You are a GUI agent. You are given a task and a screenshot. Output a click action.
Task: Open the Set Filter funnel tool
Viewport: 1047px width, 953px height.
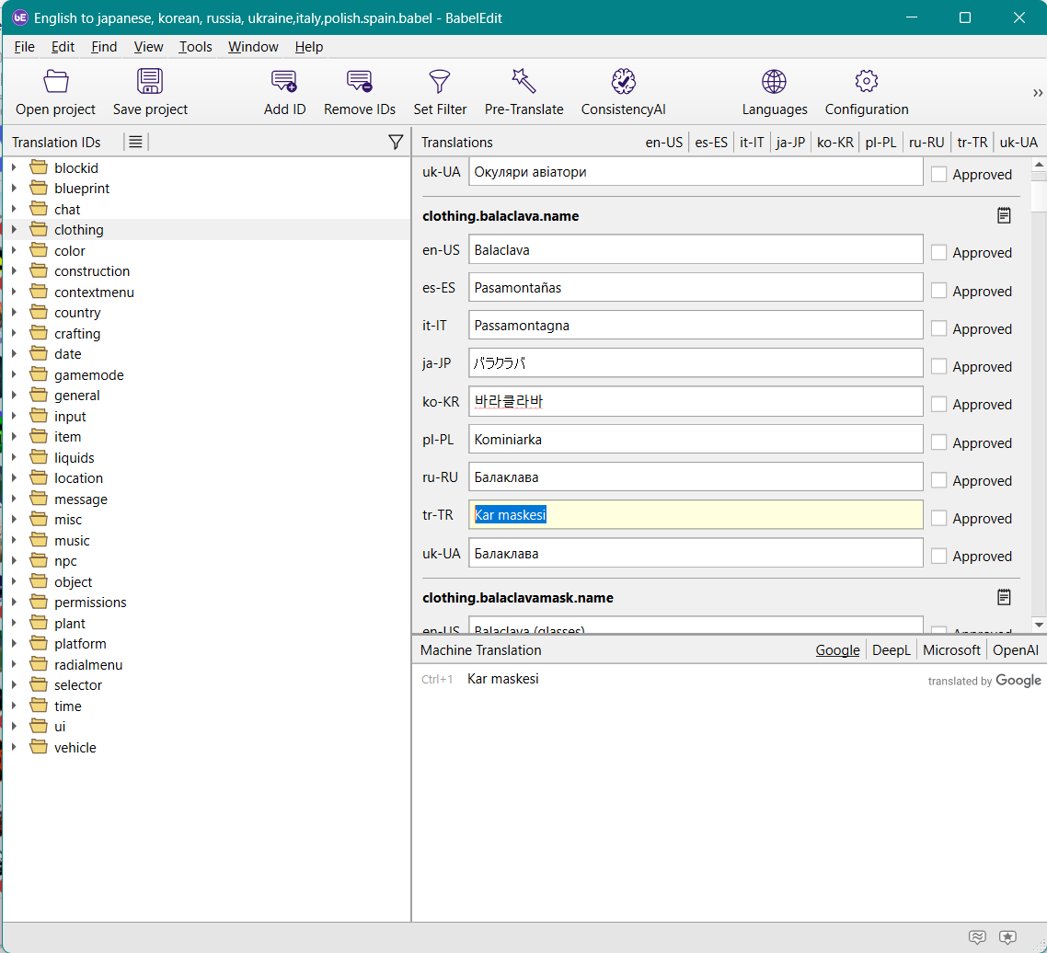[x=440, y=82]
